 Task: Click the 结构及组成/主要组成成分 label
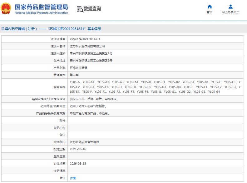pos(48,99)
